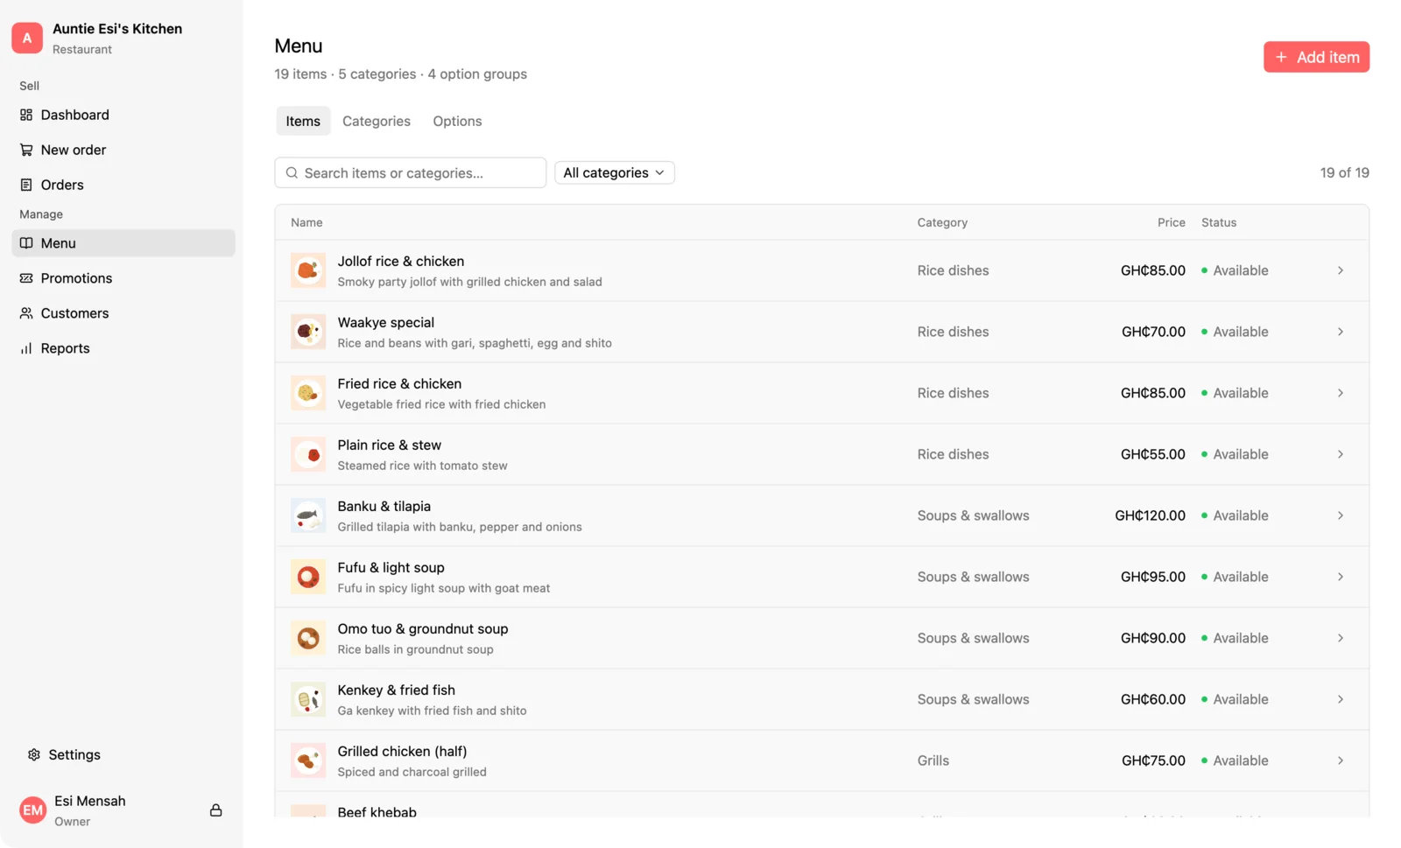Open Grilled chicken (half) thumbnail
The image size is (1401, 848).
click(308, 760)
